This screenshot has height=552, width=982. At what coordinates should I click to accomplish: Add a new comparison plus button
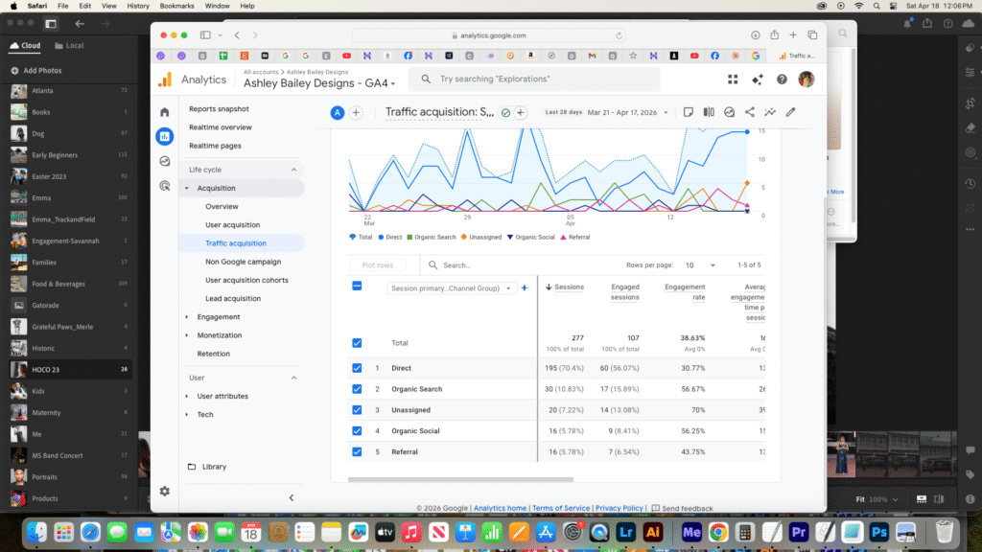356,113
